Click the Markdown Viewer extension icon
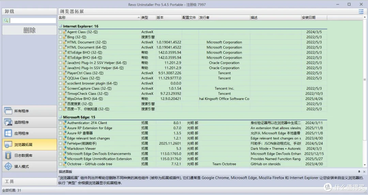The width and height of the screenshot is (368, 195). (65, 149)
